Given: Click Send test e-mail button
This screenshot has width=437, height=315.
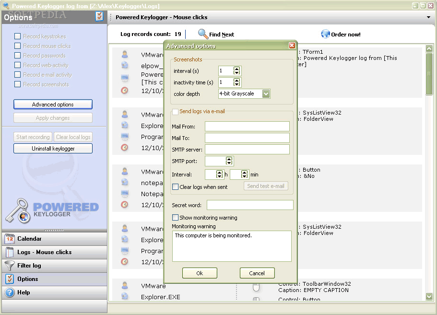Looking at the screenshot, I should (x=266, y=186).
